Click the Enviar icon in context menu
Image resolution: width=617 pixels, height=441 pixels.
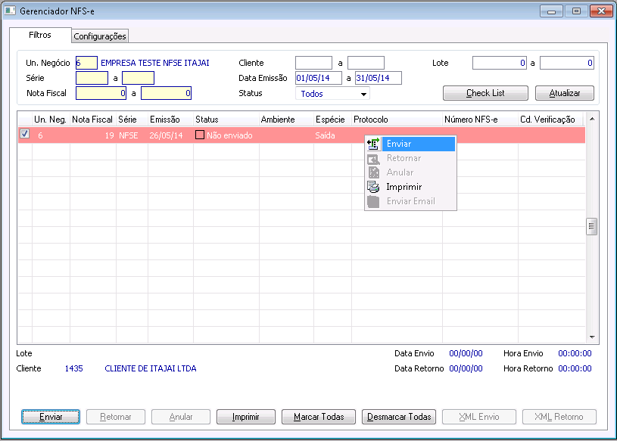(373, 144)
